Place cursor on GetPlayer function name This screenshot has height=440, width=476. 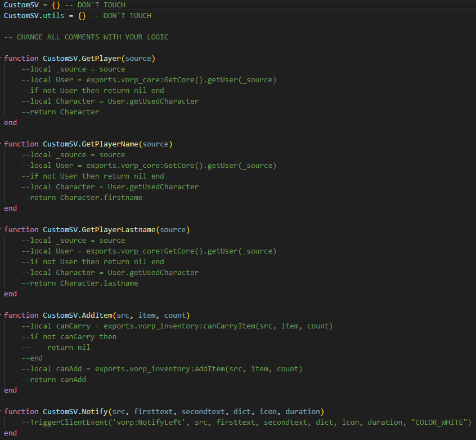[101, 59]
